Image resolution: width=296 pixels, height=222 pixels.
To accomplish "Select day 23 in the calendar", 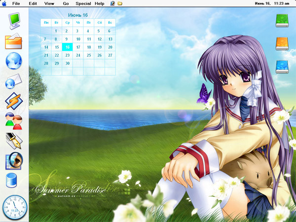I will tap(68, 55).
